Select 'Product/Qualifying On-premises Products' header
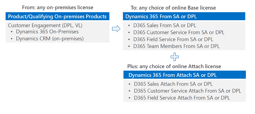This screenshot has height=114, width=255. tap(57, 16)
